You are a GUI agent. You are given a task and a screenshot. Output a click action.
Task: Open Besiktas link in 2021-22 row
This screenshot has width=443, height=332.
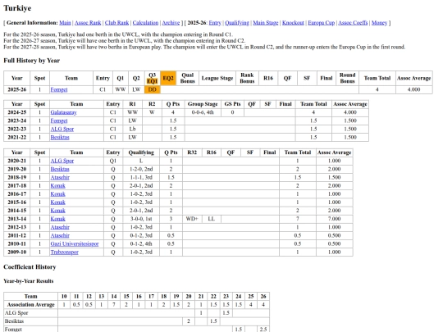(x=60, y=138)
